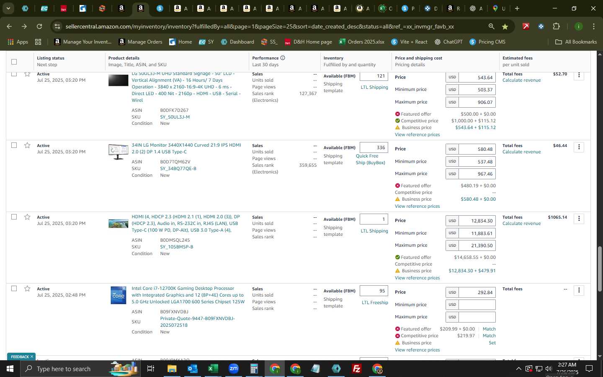Edit maximum price field showing 21,390.50
The width and height of the screenshot is (603, 377).
point(477,245)
